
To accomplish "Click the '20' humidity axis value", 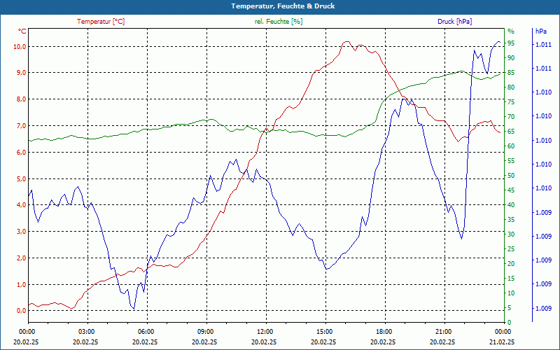I will tap(511, 264).
